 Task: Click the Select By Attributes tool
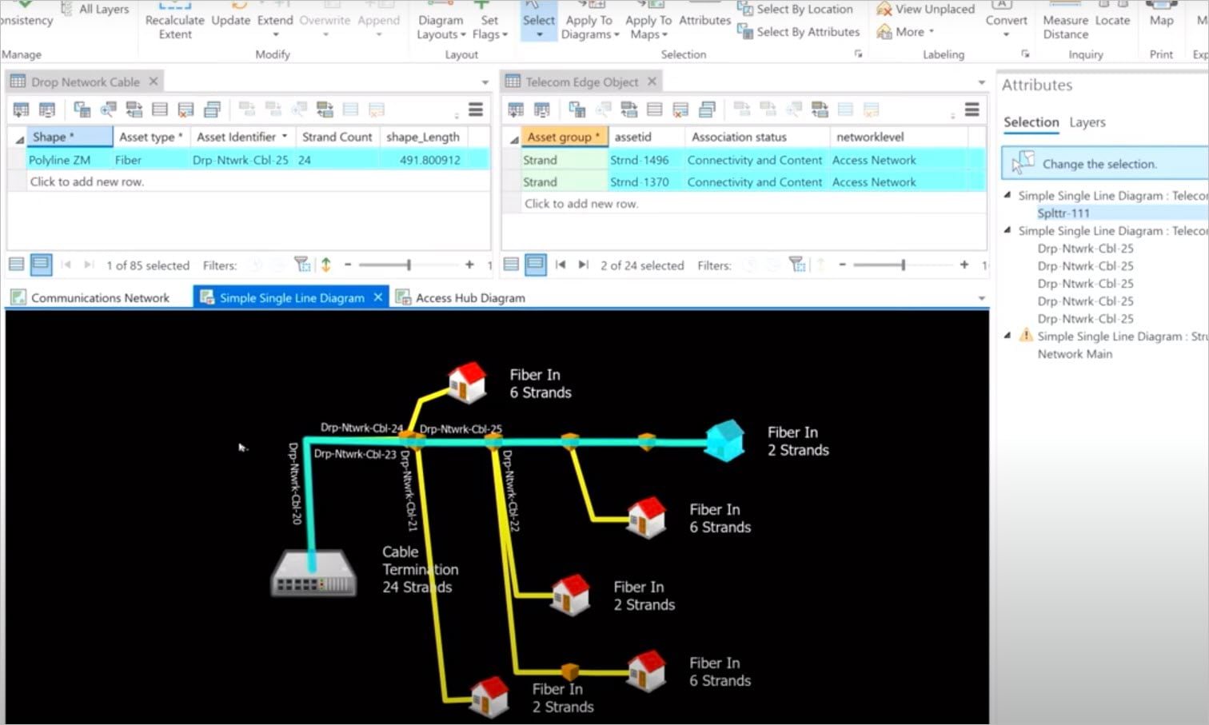(804, 32)
